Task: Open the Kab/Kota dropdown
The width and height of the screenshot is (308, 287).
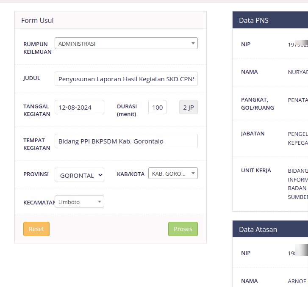Action: [172, 174]
